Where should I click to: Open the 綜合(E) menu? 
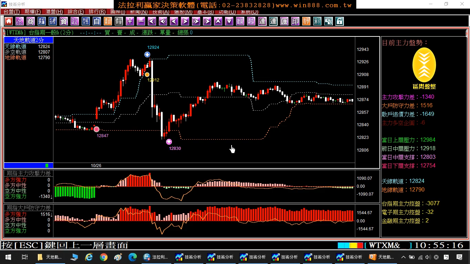[x=76, y=12]
